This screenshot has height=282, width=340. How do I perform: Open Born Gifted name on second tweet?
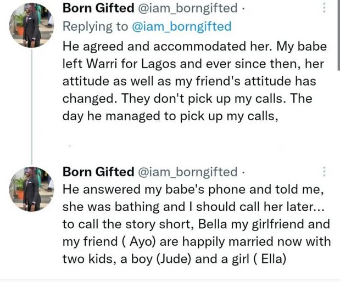click(x=98, y=172)
